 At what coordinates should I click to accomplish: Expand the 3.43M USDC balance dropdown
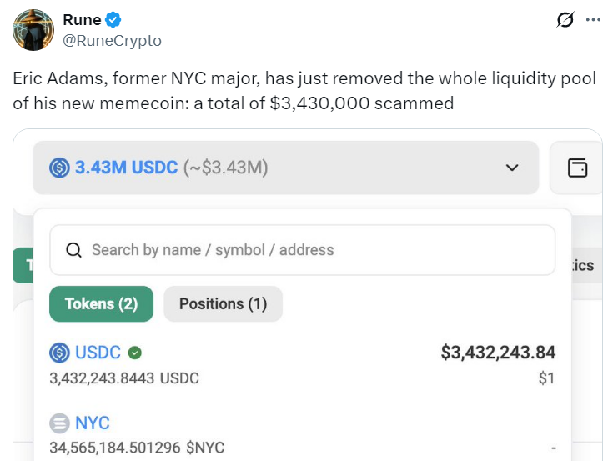pyautogui.click(x=285, y=168)
